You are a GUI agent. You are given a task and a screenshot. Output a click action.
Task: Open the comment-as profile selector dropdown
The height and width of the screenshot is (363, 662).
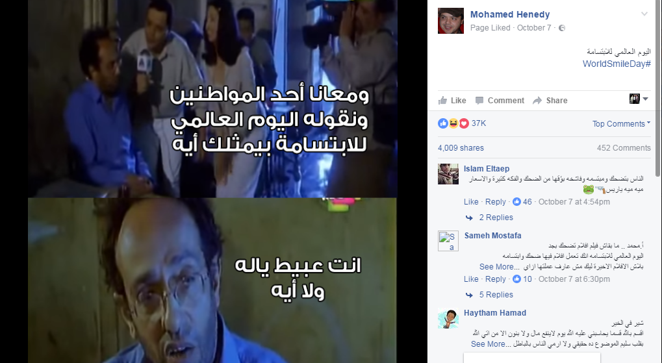coord(639,99)
